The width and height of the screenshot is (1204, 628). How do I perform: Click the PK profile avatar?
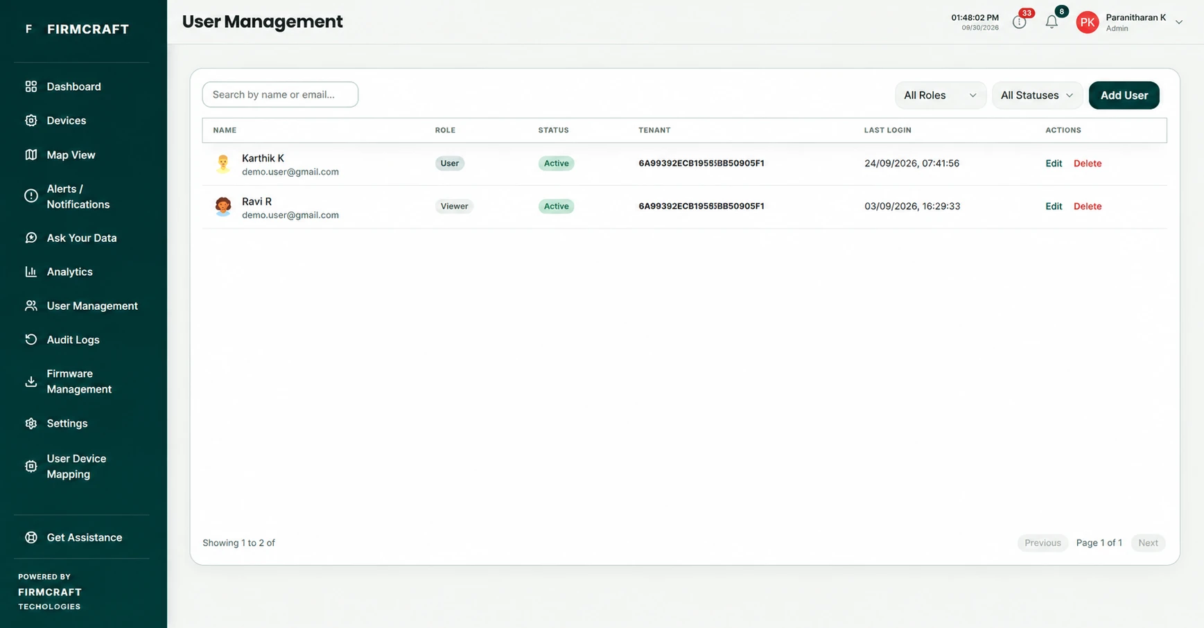[1088, 22]
